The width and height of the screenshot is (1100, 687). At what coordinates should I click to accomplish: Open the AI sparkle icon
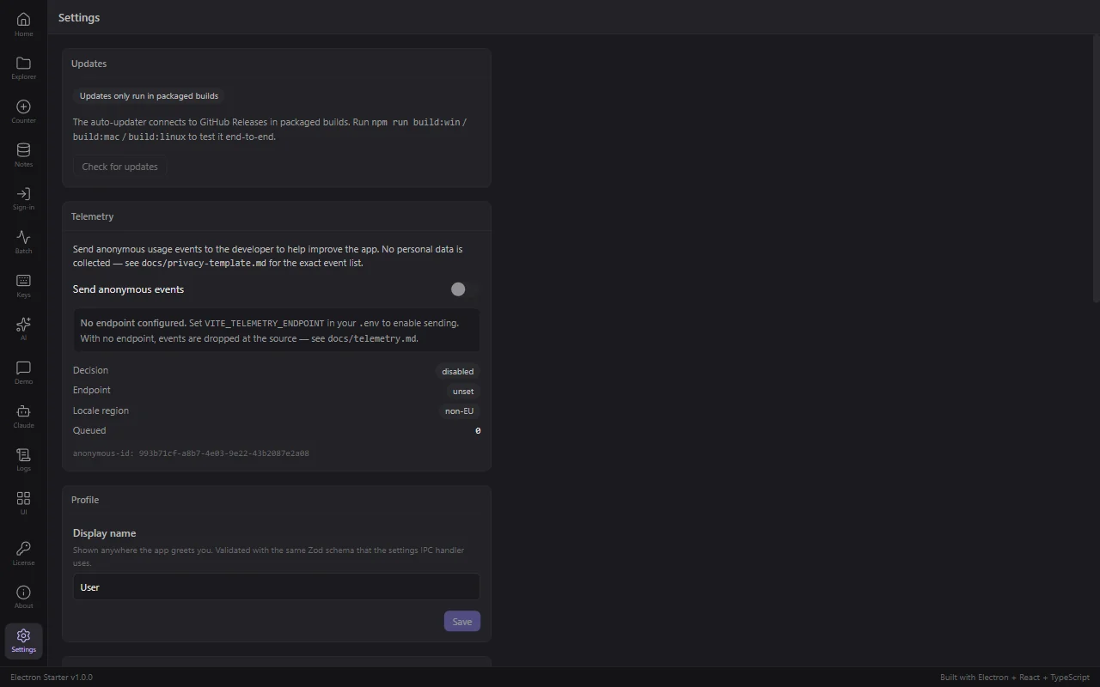(23, 330)
